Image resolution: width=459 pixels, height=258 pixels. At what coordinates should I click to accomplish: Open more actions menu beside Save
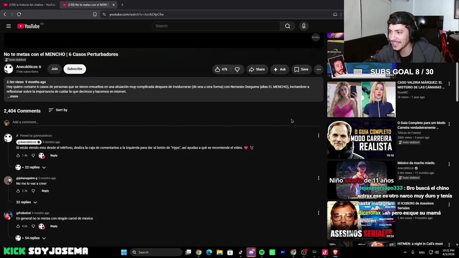pos(318,69)
